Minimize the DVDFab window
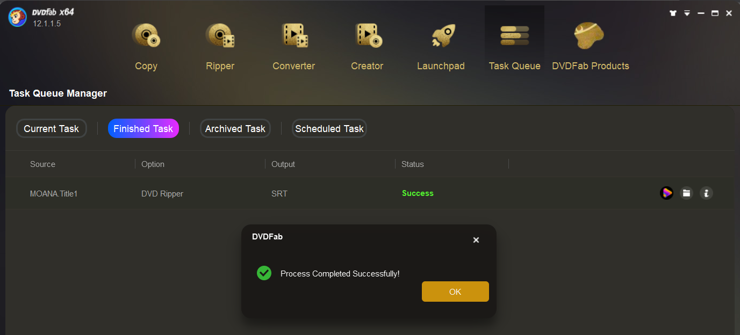Image resolution: width=740 pixels, height=335 pixels. coord(701,13)
